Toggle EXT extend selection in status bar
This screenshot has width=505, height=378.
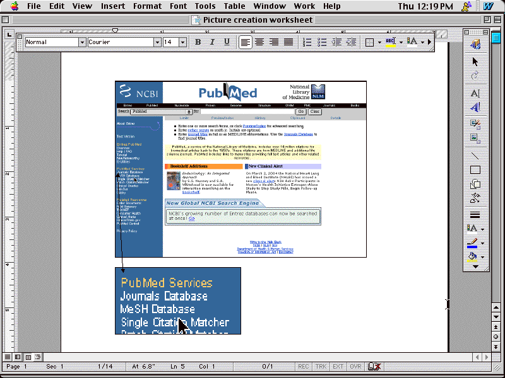338,367
